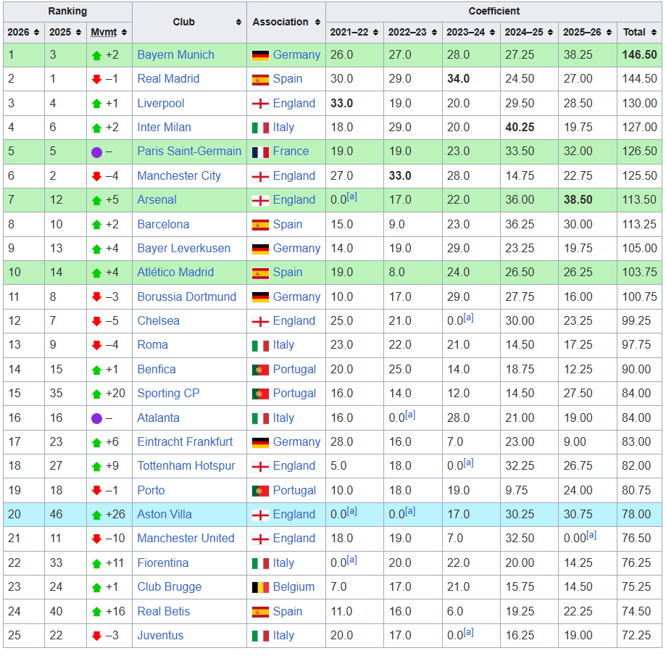Viewport: 666px width, 656px height.
Task: Open footnote [a] in Atalanta 2022–23 cell
Action: pyautogui.click(x=410, y=415)
